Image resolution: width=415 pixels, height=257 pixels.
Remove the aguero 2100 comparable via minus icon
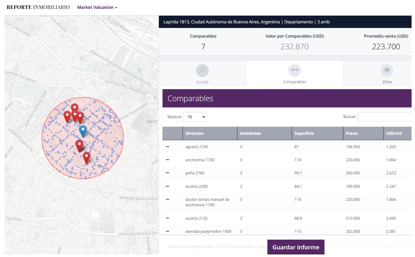tap(168, 147)
